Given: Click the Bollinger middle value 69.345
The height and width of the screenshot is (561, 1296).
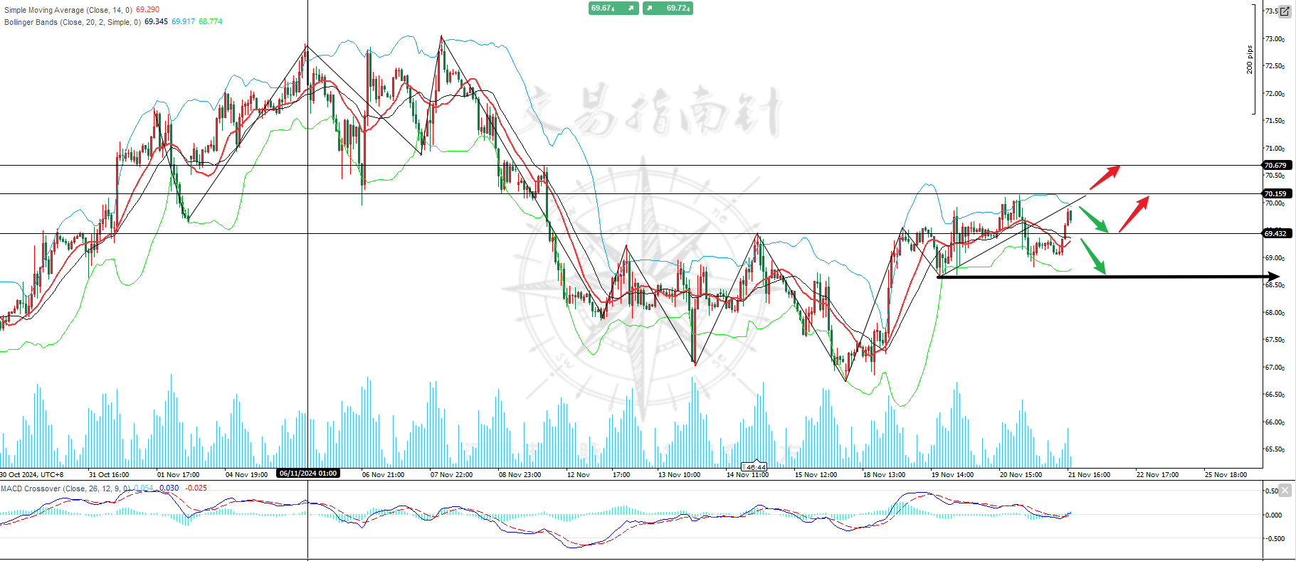Looking at the screenshot, I should click(x=156, y=22).
